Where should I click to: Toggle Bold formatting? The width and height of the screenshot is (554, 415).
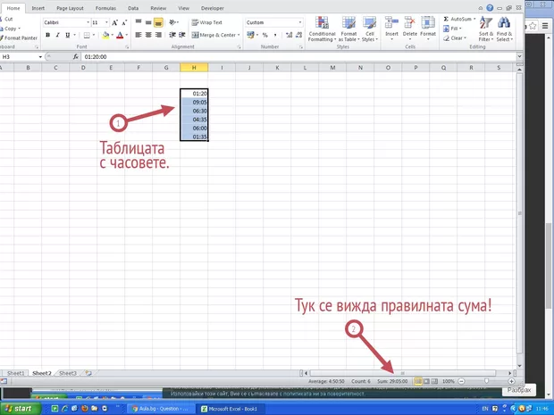pyautogui.click(x=47, y=35)
